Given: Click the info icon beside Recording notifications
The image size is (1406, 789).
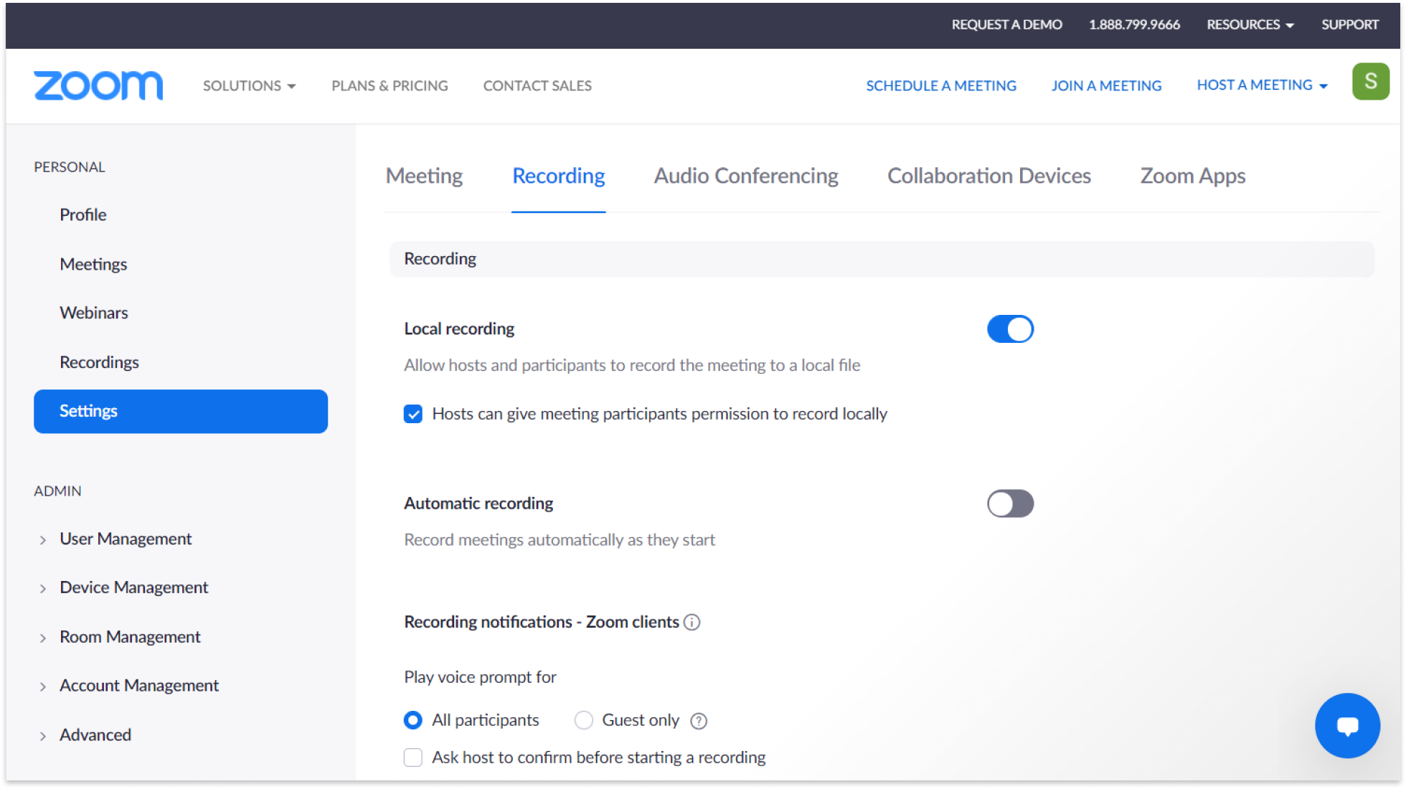Looking at the screenshot, I should click(x=692, y=623).
